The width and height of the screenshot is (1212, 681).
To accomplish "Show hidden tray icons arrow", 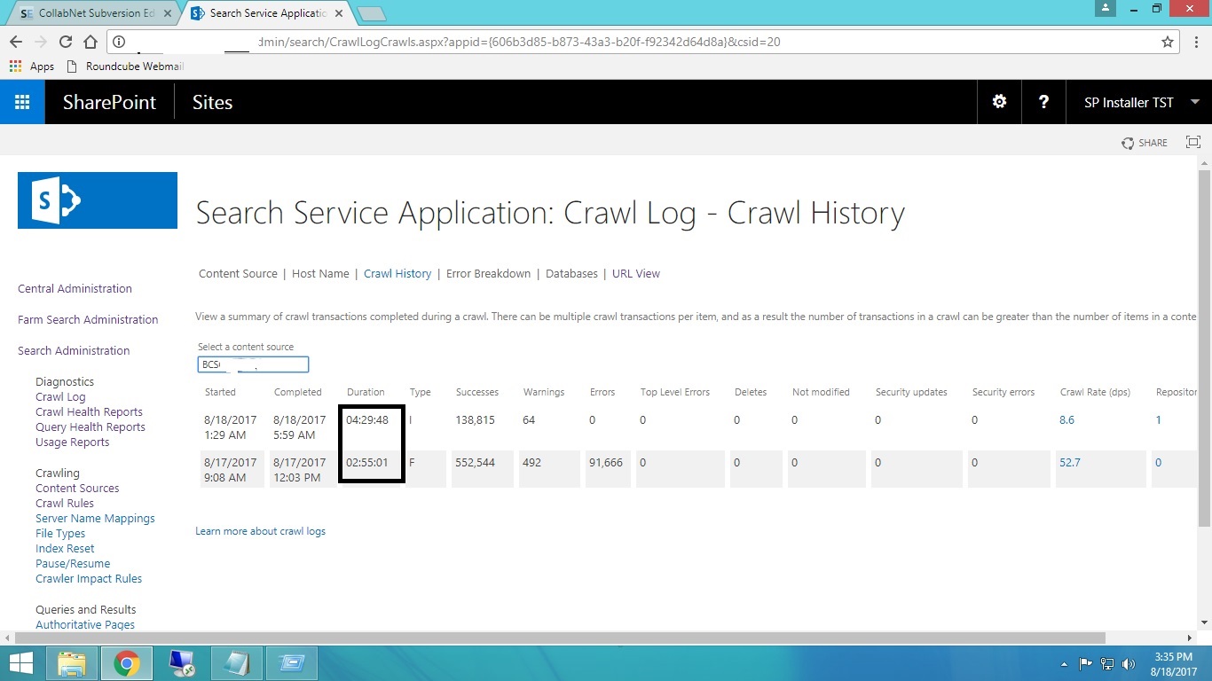I will (x=1064, y=664).
